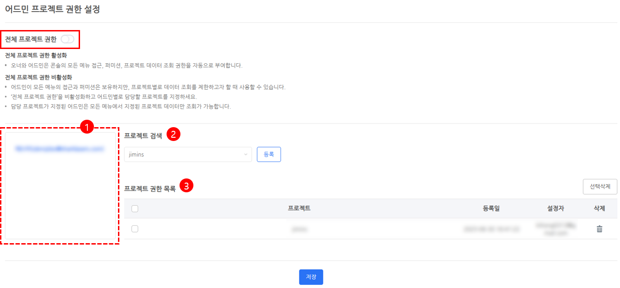Click the 삭제 column header
Image resolution: width=620 pixels, height=288 pixels.
pos(599,208)
